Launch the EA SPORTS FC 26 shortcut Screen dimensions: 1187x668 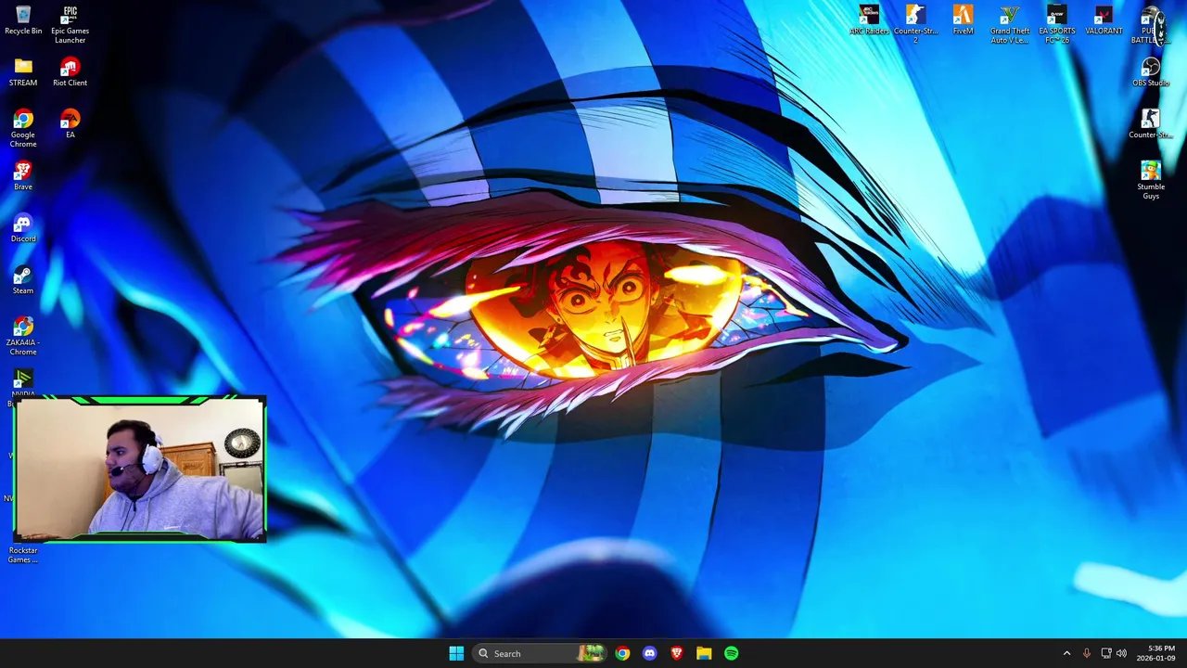tap(1056, 24)
